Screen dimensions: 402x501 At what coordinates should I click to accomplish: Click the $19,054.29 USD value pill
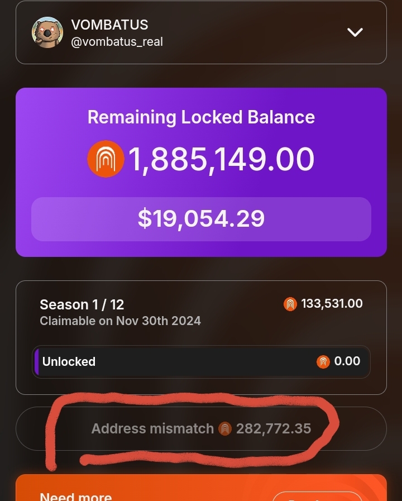click(201, 219)
